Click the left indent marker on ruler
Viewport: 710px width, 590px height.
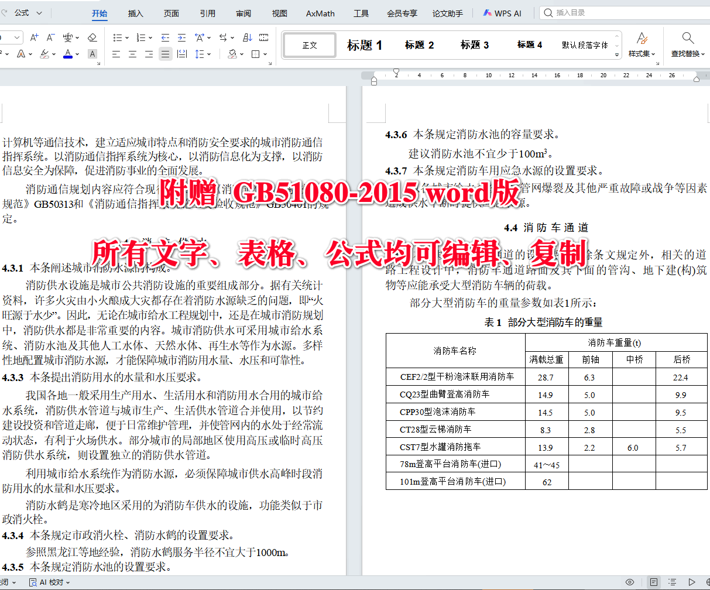[x=374, y=81]
